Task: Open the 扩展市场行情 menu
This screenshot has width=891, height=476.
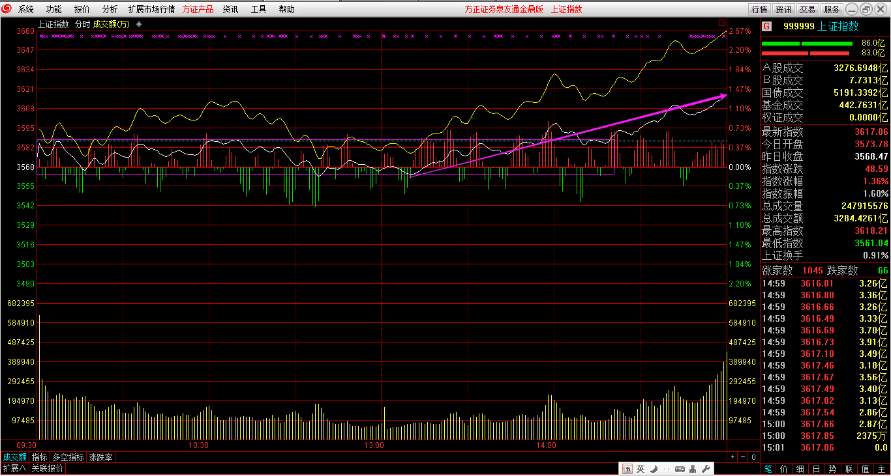Action: pos(151,9)
